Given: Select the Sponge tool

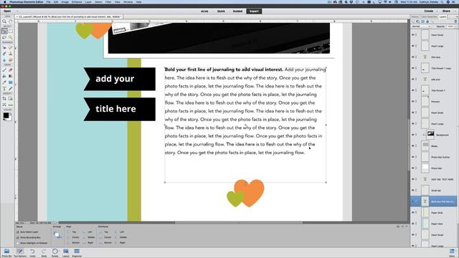Looking at the screenshot, I should 11,60.
